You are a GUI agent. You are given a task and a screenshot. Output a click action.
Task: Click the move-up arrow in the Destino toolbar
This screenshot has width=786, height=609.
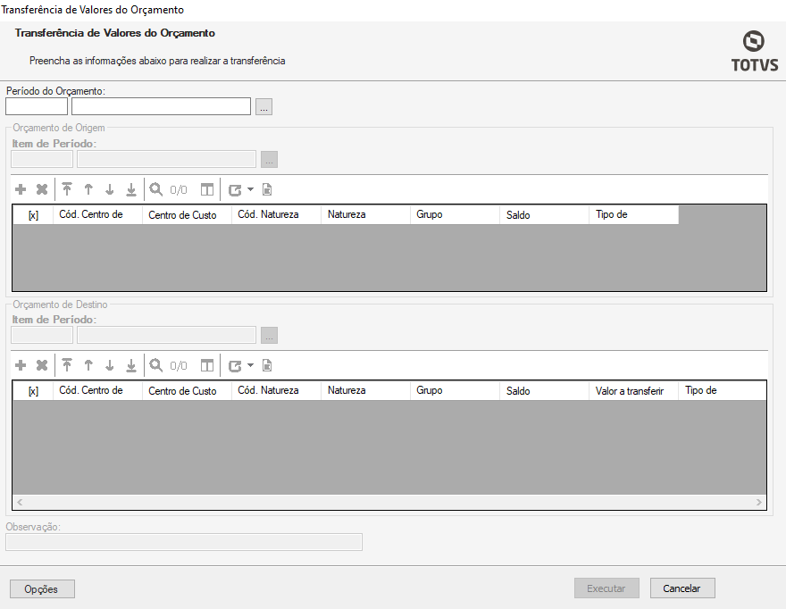coord(88,365)
